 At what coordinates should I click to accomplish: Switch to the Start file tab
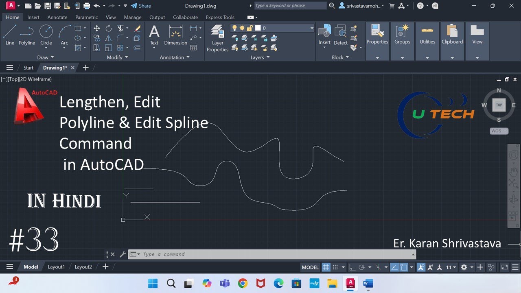coord(28,68)
